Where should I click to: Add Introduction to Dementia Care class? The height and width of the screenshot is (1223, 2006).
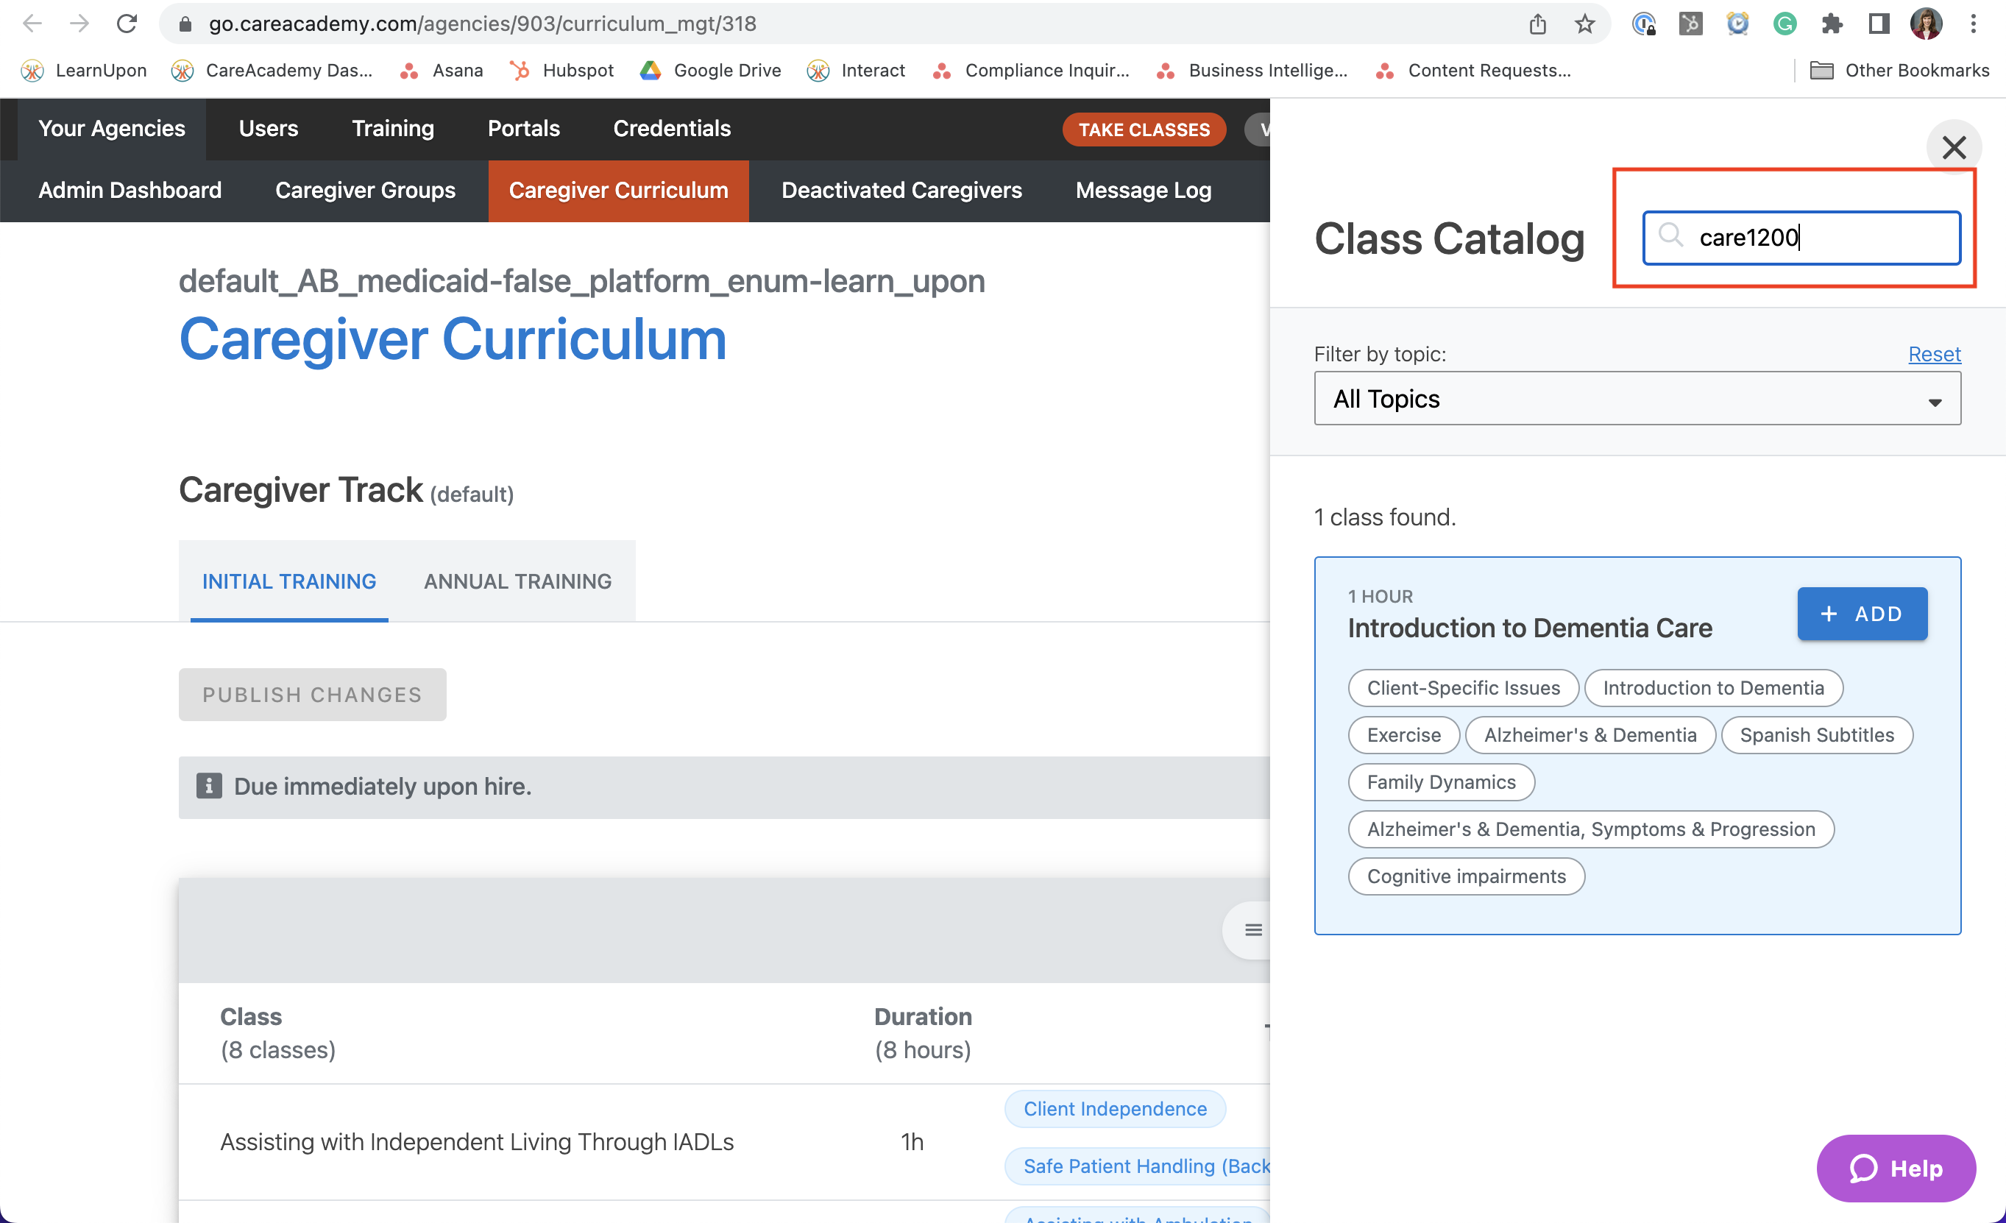[1861, 613]
